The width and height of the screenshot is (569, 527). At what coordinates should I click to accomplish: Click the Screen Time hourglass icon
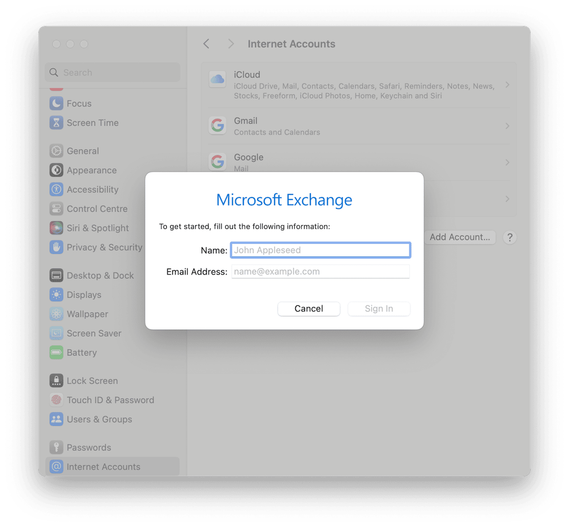point(56,123)
